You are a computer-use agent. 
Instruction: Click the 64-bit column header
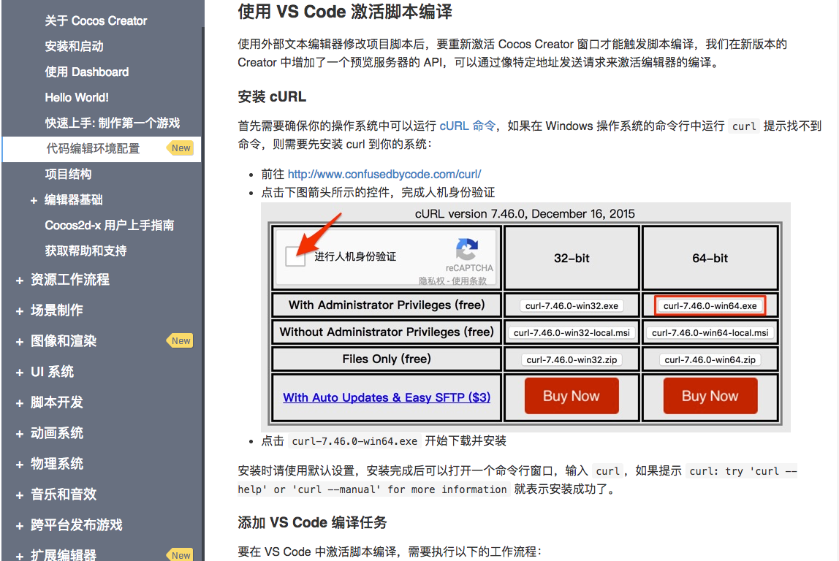pos(710,259)
